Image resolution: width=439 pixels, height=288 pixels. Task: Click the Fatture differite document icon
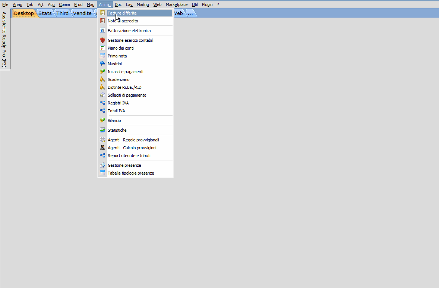coord(102,13)
